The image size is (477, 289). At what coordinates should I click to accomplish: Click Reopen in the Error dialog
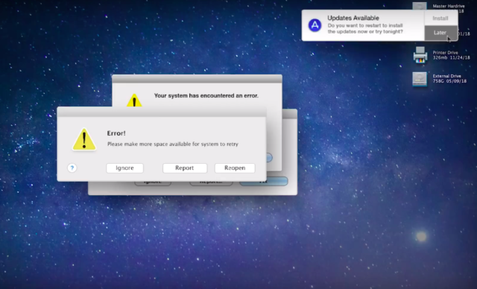point(235,168)
